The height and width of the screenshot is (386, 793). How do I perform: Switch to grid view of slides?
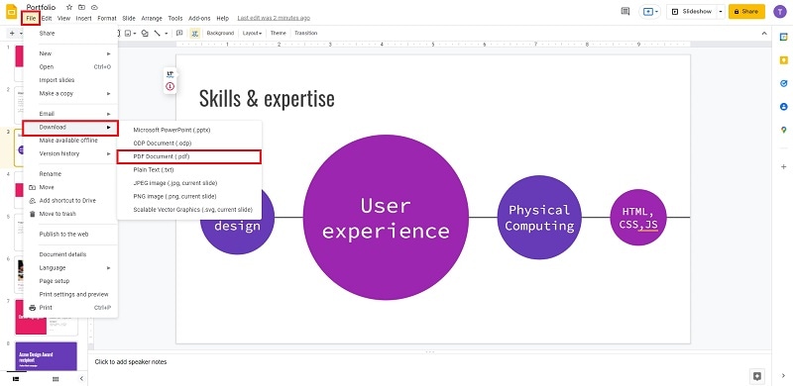56,379
